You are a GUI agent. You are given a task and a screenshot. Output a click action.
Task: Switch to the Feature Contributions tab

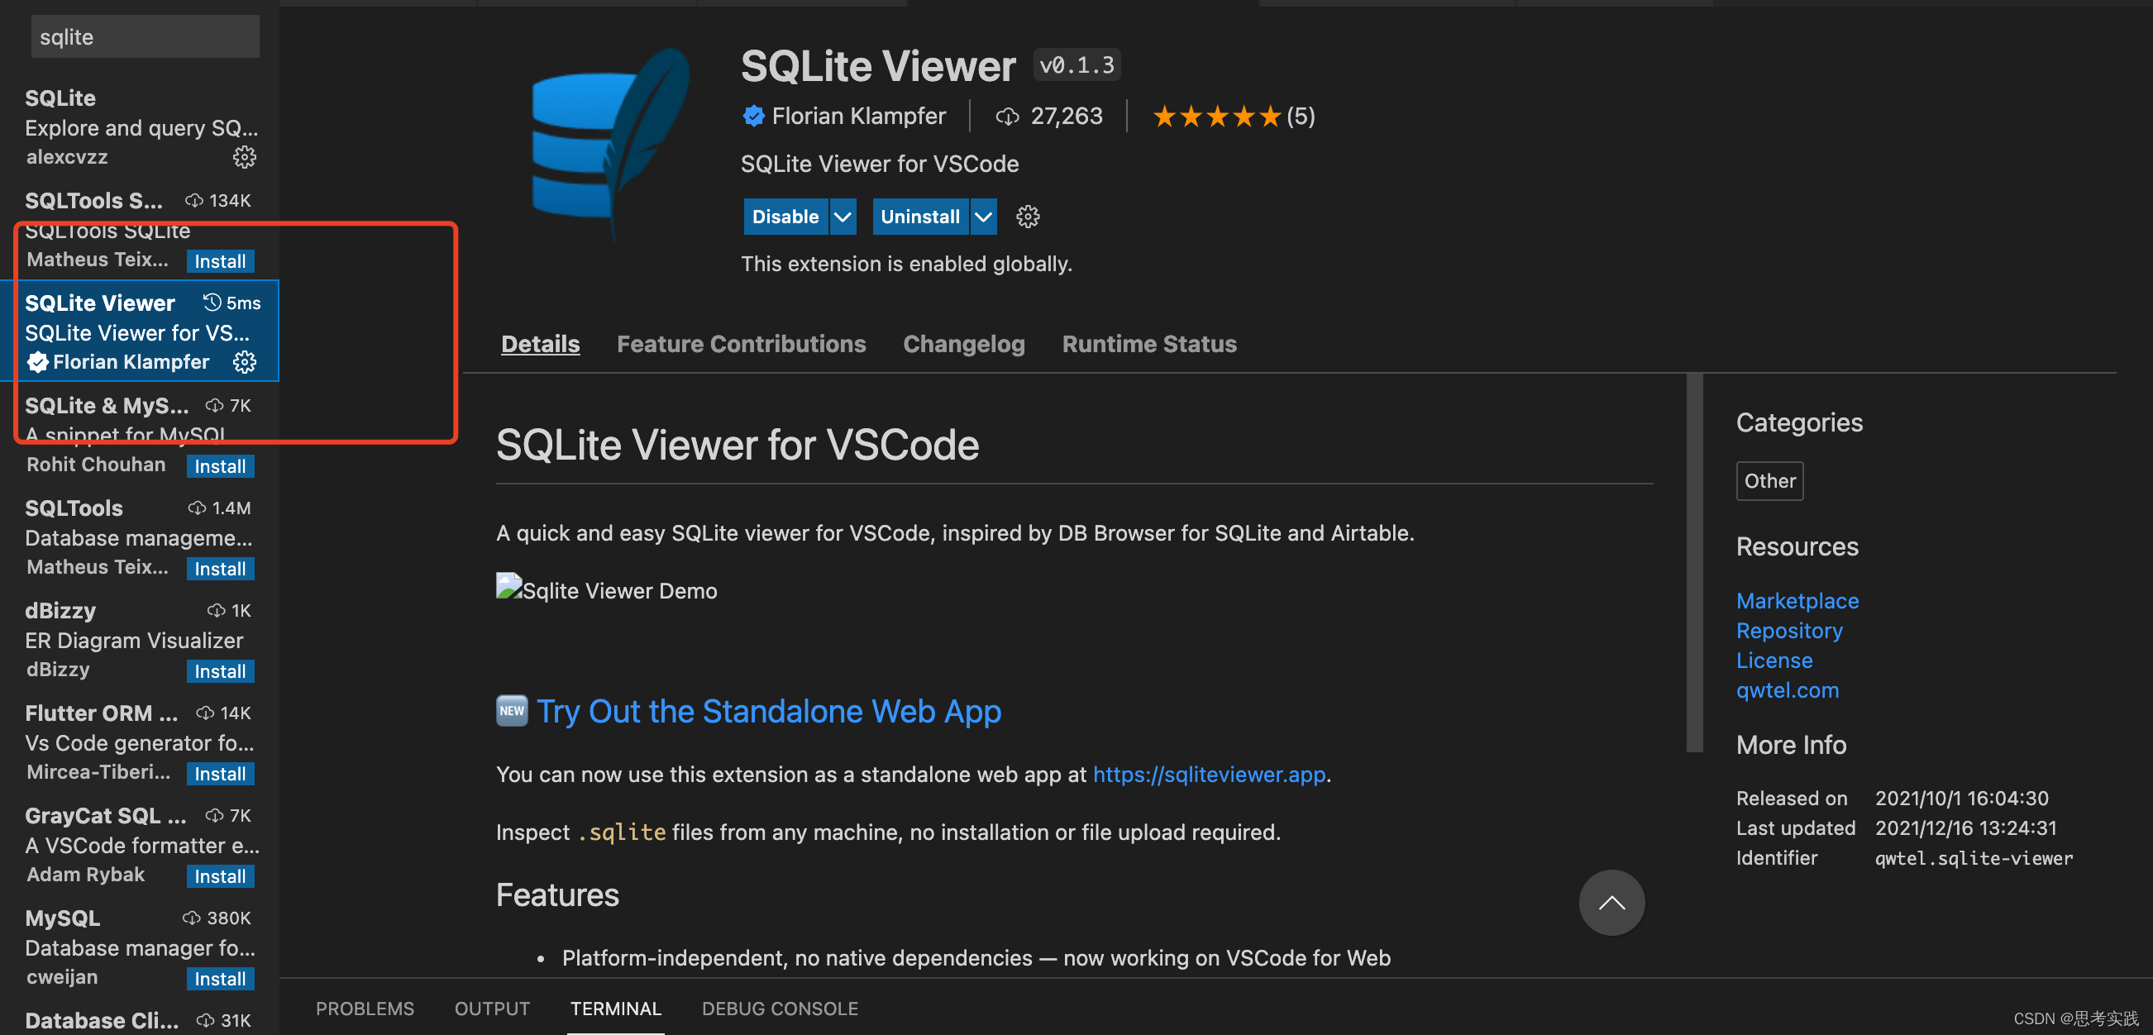(x=741, y=344)
